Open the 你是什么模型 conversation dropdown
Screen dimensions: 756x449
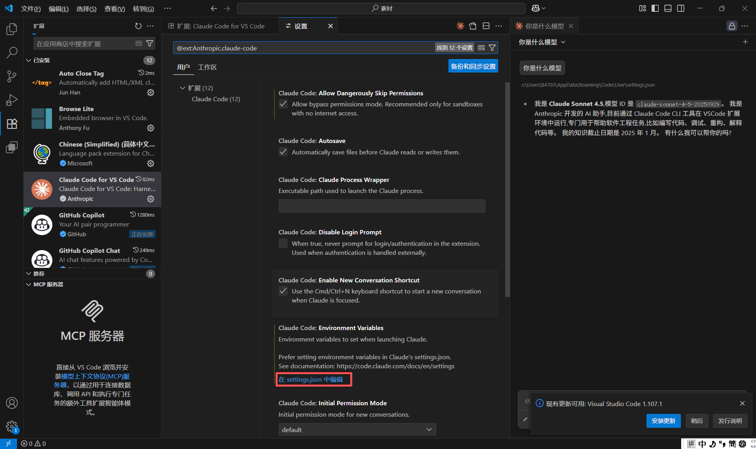[x=563, y=42]
